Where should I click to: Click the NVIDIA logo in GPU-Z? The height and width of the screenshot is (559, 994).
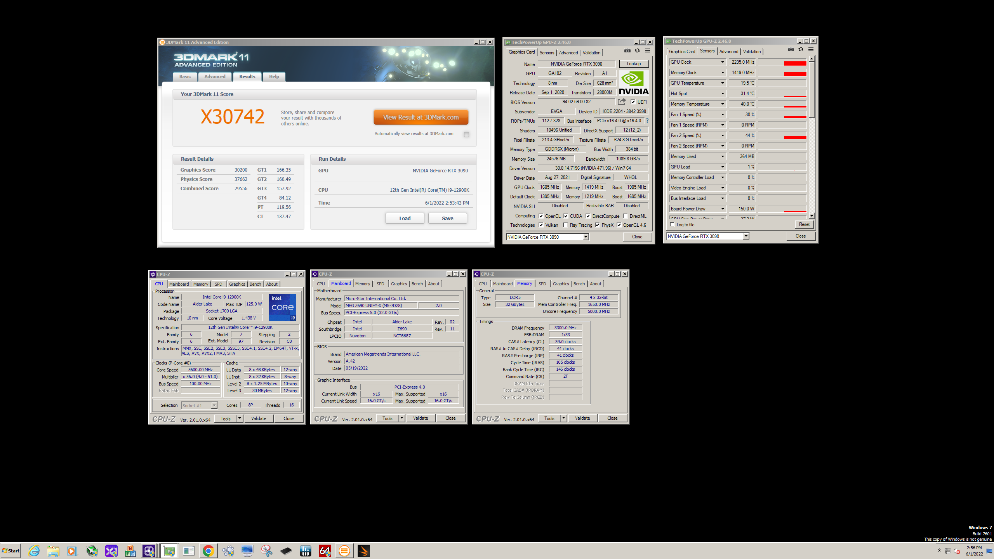(x=634, y=83)
